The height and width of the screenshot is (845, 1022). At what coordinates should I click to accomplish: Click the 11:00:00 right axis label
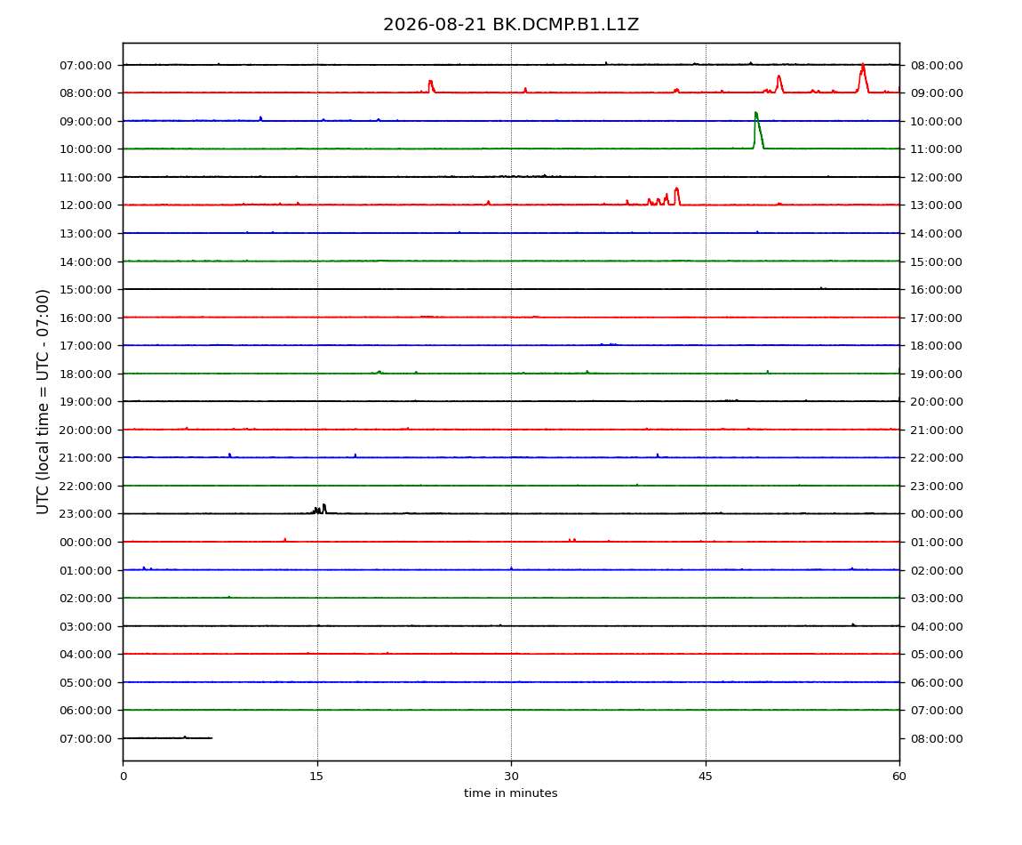[x=937, y=149]
